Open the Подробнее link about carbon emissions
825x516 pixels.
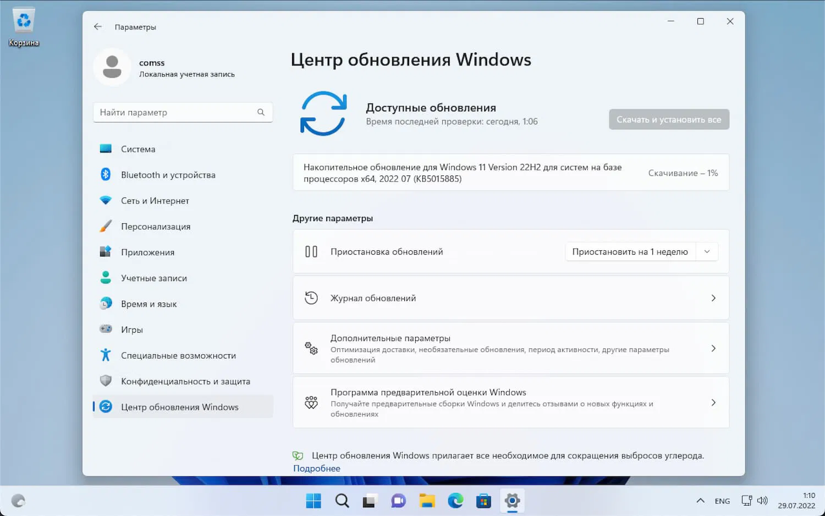[x=316, y=468]
